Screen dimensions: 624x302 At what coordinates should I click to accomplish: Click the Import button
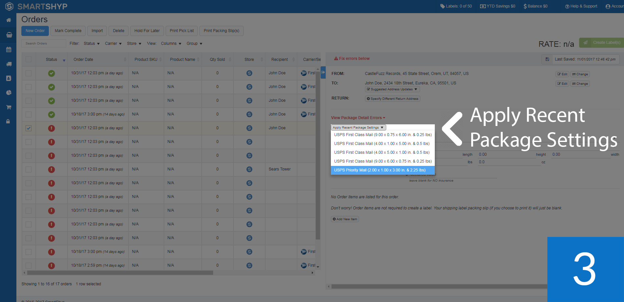tap(97, 31)
